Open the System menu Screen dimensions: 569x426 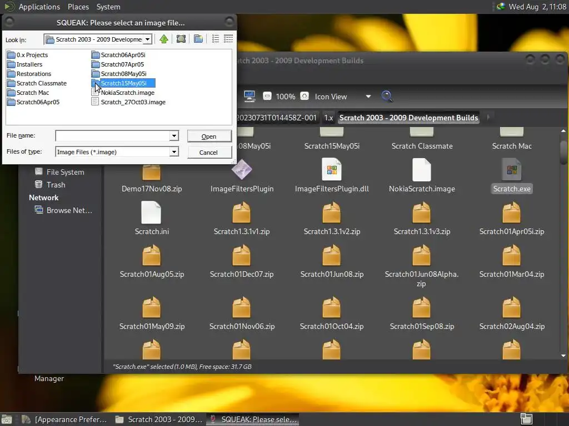click(108, 7)
